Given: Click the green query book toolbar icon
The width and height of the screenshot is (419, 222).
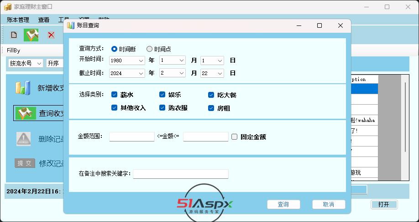Looking at the screenshot, I should (31, 35).
